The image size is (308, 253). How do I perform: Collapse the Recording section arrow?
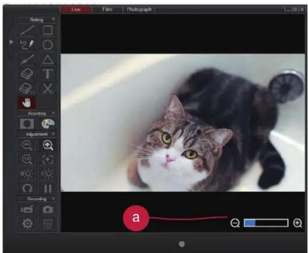[53, 199]
